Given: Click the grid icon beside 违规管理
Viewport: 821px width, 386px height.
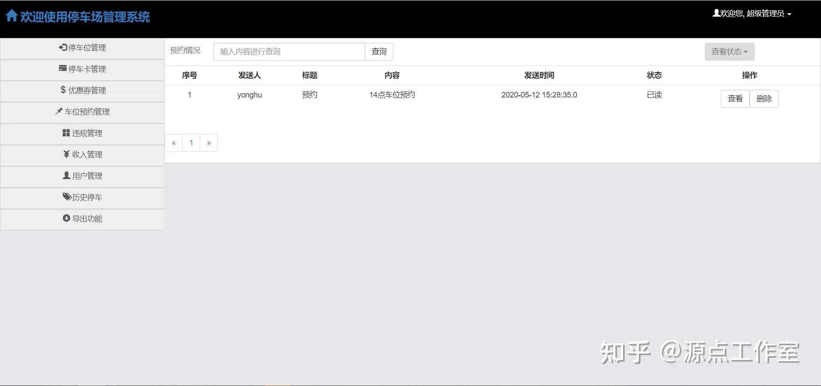Looking at the screenshot, I should click(66, 133).
